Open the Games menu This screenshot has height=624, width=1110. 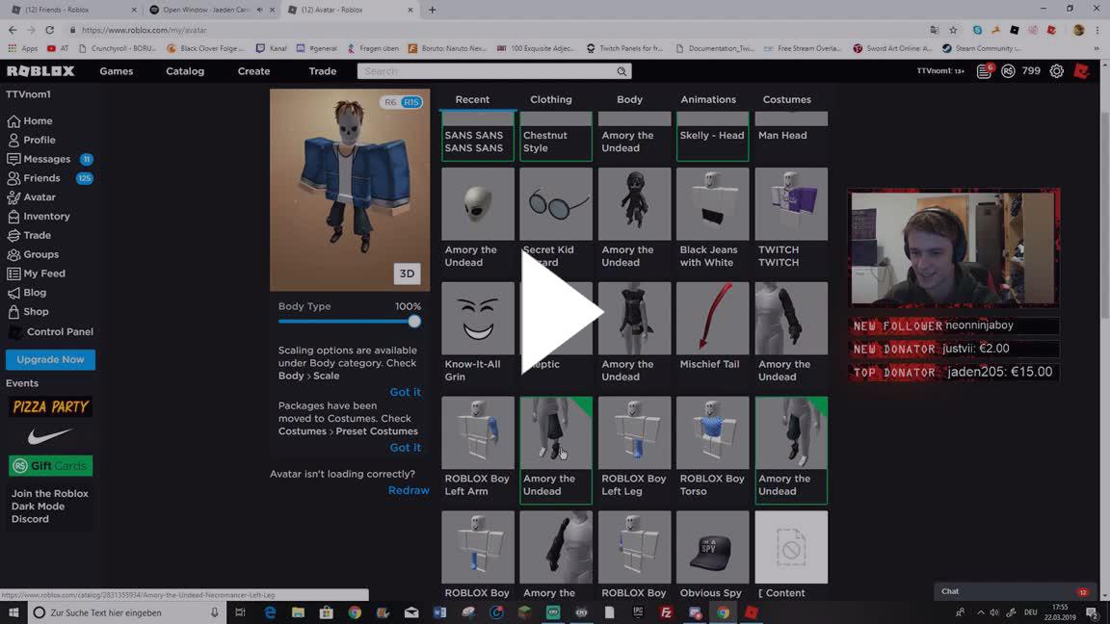click(116, 71)
